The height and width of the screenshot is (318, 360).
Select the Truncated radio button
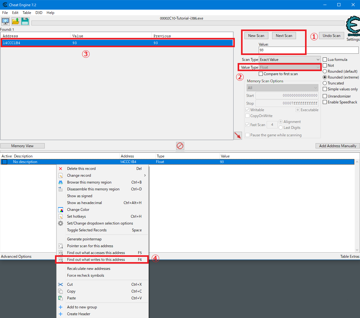325,83
